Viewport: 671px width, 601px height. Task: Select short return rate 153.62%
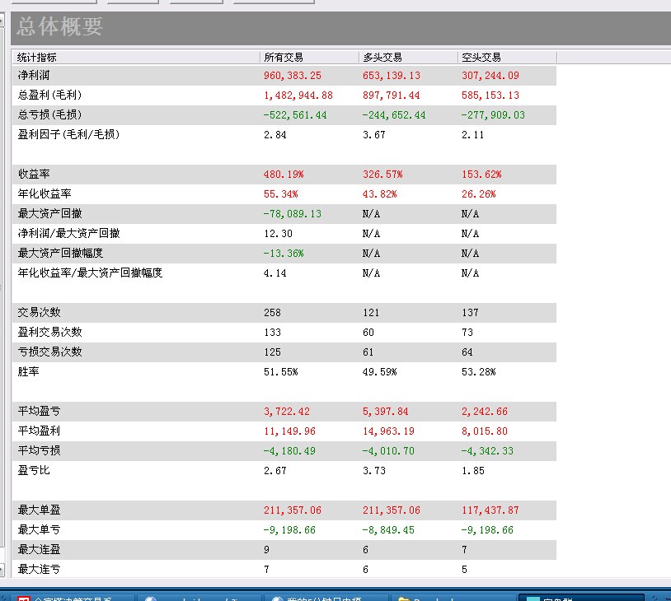[x=481, y=175]
